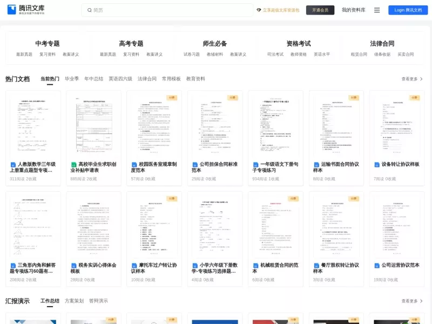Open 我的资料库 link
Viewport: 432px width, 324px height.
coord(354,10)
